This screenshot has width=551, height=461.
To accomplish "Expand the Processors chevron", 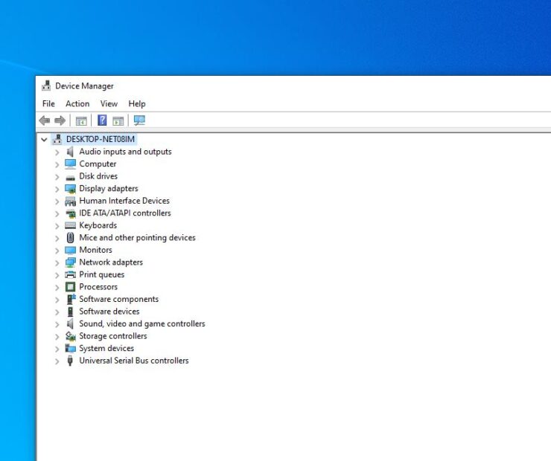I will pyautogui.click(x=57, y=287).
